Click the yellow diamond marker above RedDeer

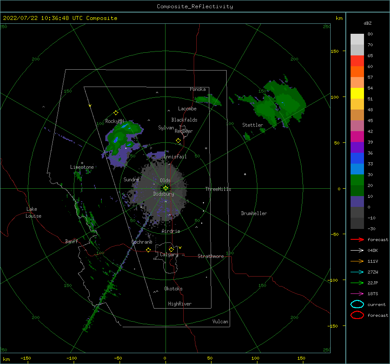179,141
